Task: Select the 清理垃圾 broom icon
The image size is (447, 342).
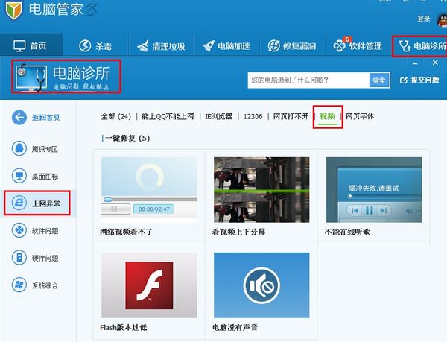Action: click(142, 46)
